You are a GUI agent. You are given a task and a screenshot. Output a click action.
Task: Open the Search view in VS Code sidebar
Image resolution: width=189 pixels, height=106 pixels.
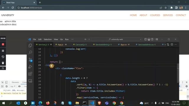pyautogui.click(x=30, y=52)
